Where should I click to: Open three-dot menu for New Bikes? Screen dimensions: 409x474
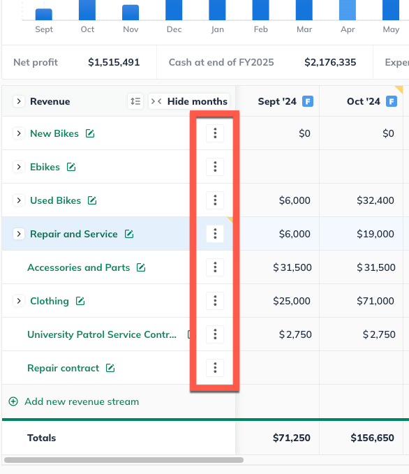coord(215,133)
